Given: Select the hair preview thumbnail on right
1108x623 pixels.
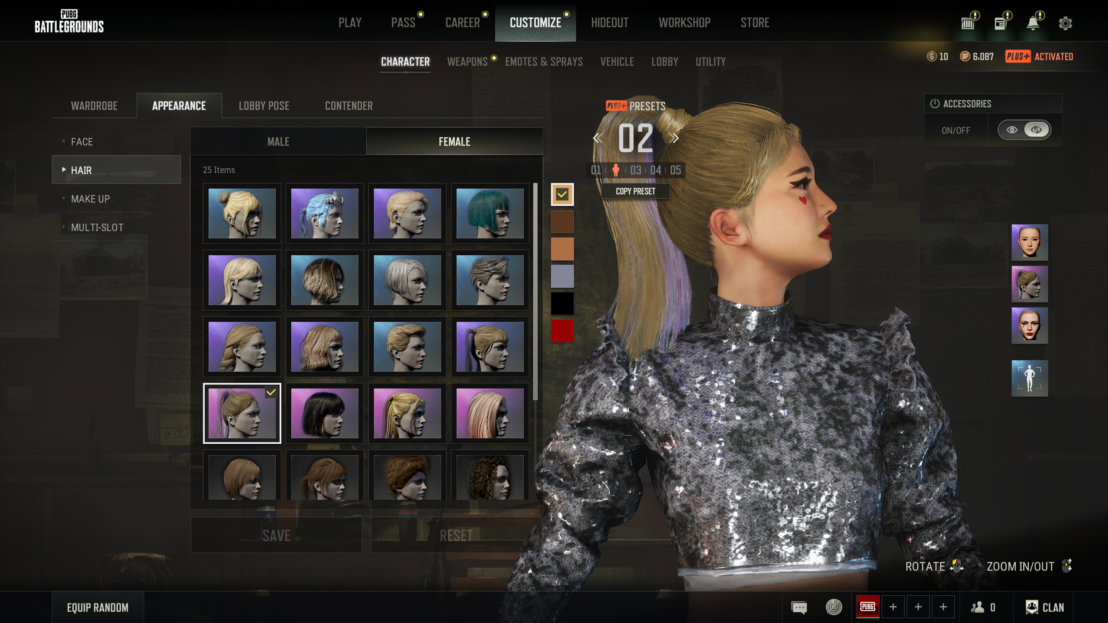Looking at the screenshot, I should pos(1030,284).
